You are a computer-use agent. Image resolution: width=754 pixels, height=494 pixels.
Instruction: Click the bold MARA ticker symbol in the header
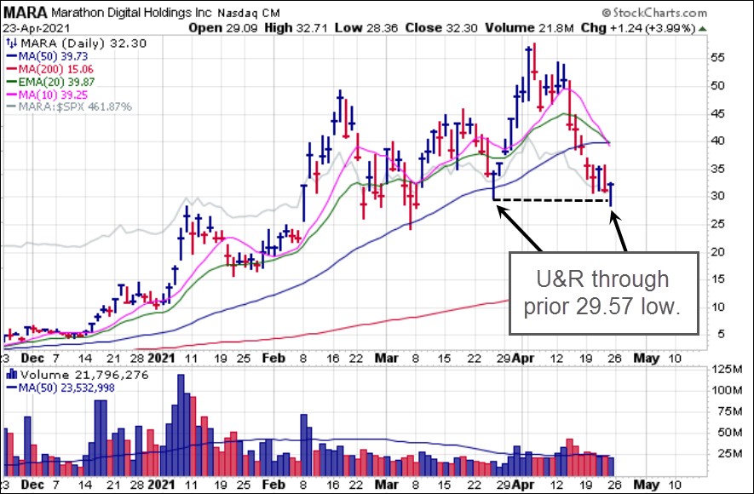[x=25, y=13]
